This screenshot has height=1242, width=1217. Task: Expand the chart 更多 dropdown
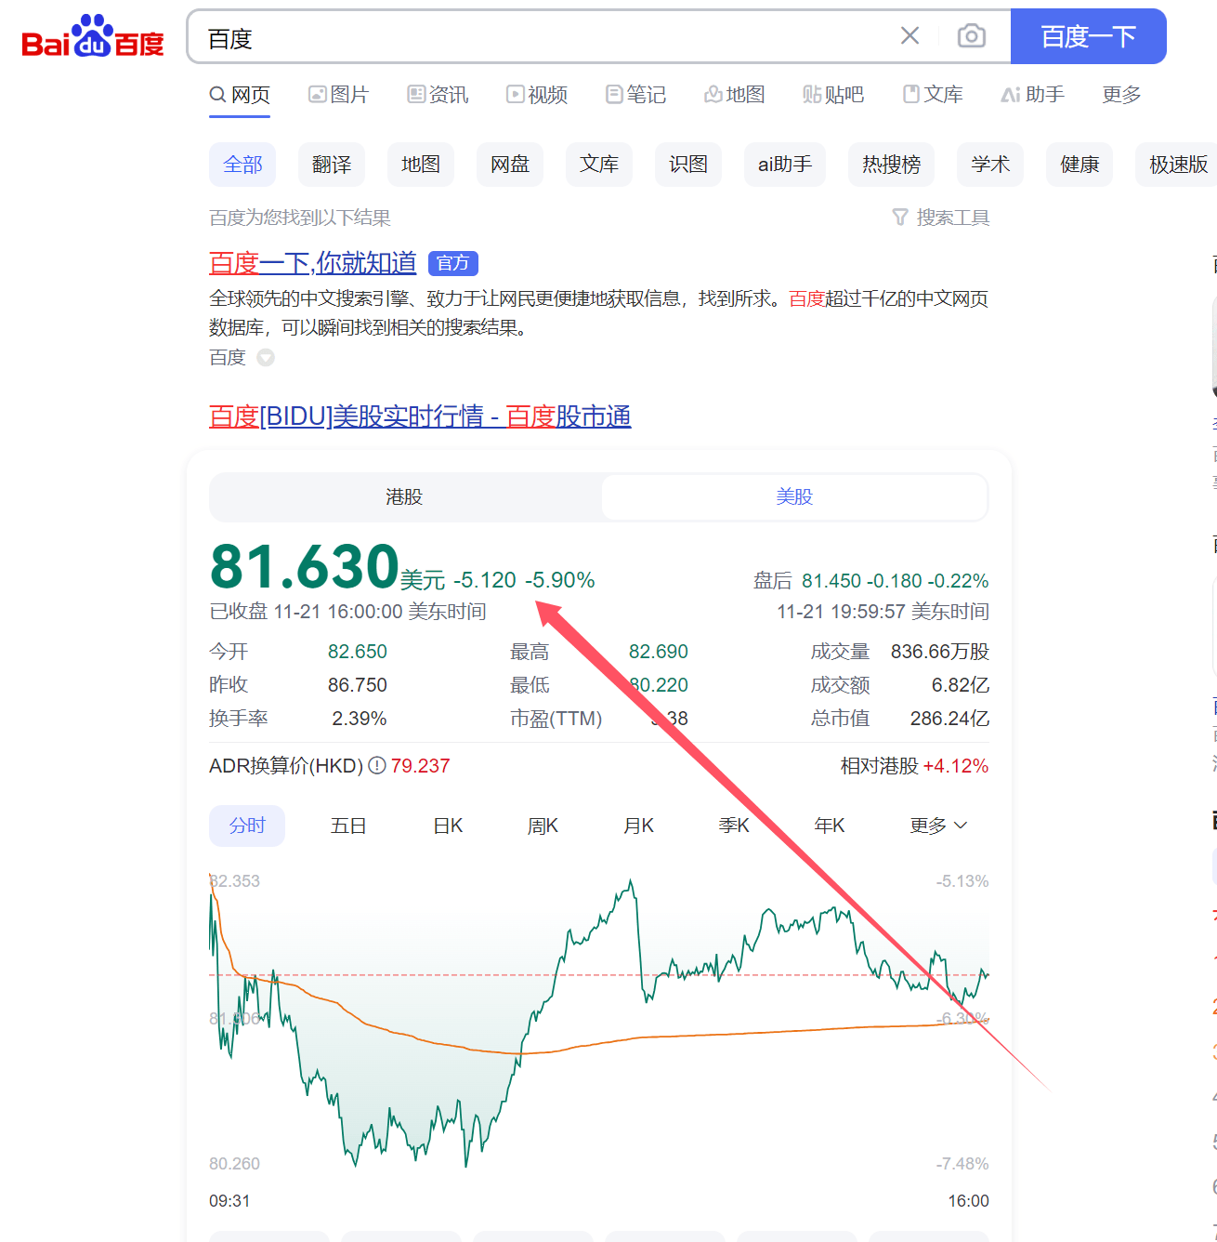[x=938, y=826]
